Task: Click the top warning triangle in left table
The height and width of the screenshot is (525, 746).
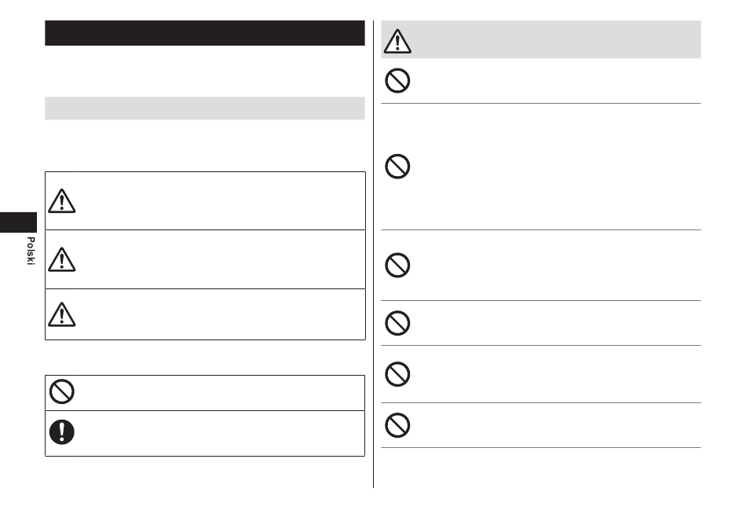Action: [62, 201]
